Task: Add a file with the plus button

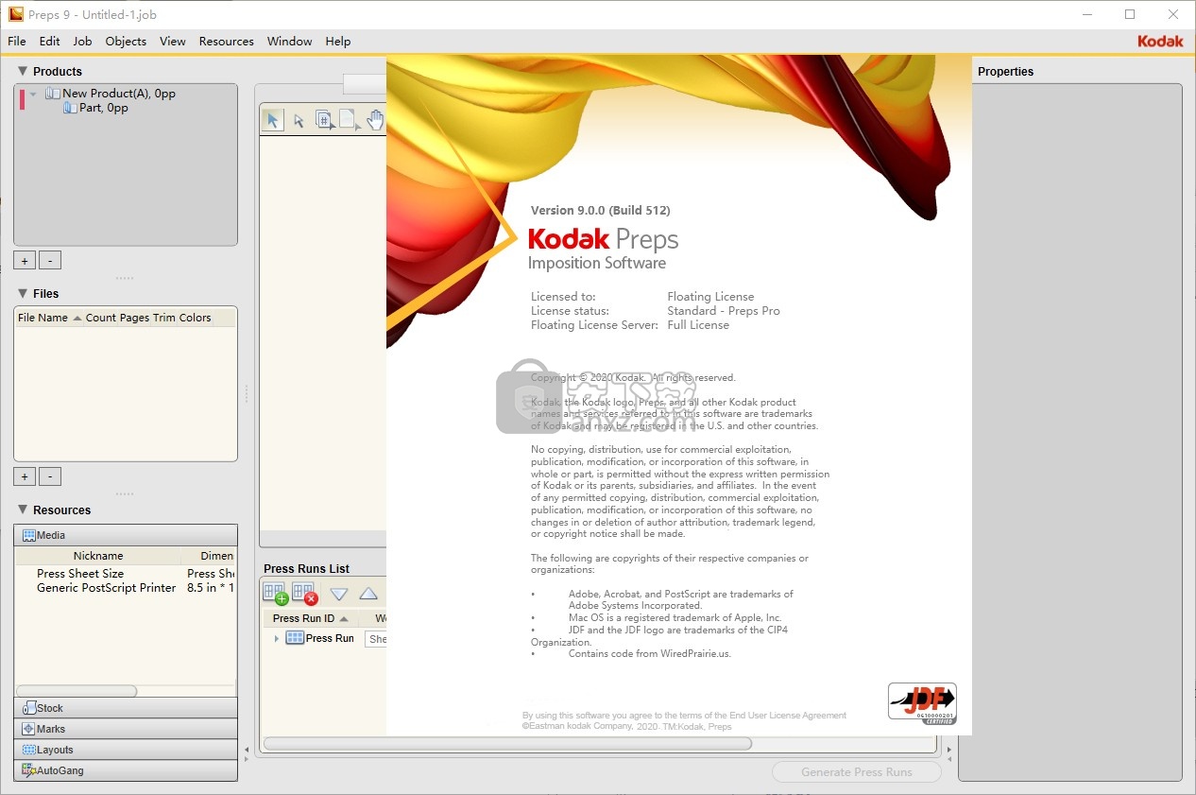Action: [25, 476]
